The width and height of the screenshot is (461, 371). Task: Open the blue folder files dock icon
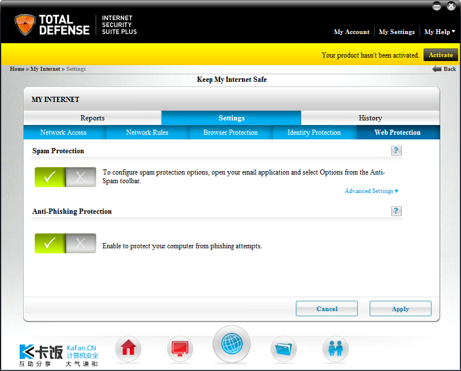point(284,349)
